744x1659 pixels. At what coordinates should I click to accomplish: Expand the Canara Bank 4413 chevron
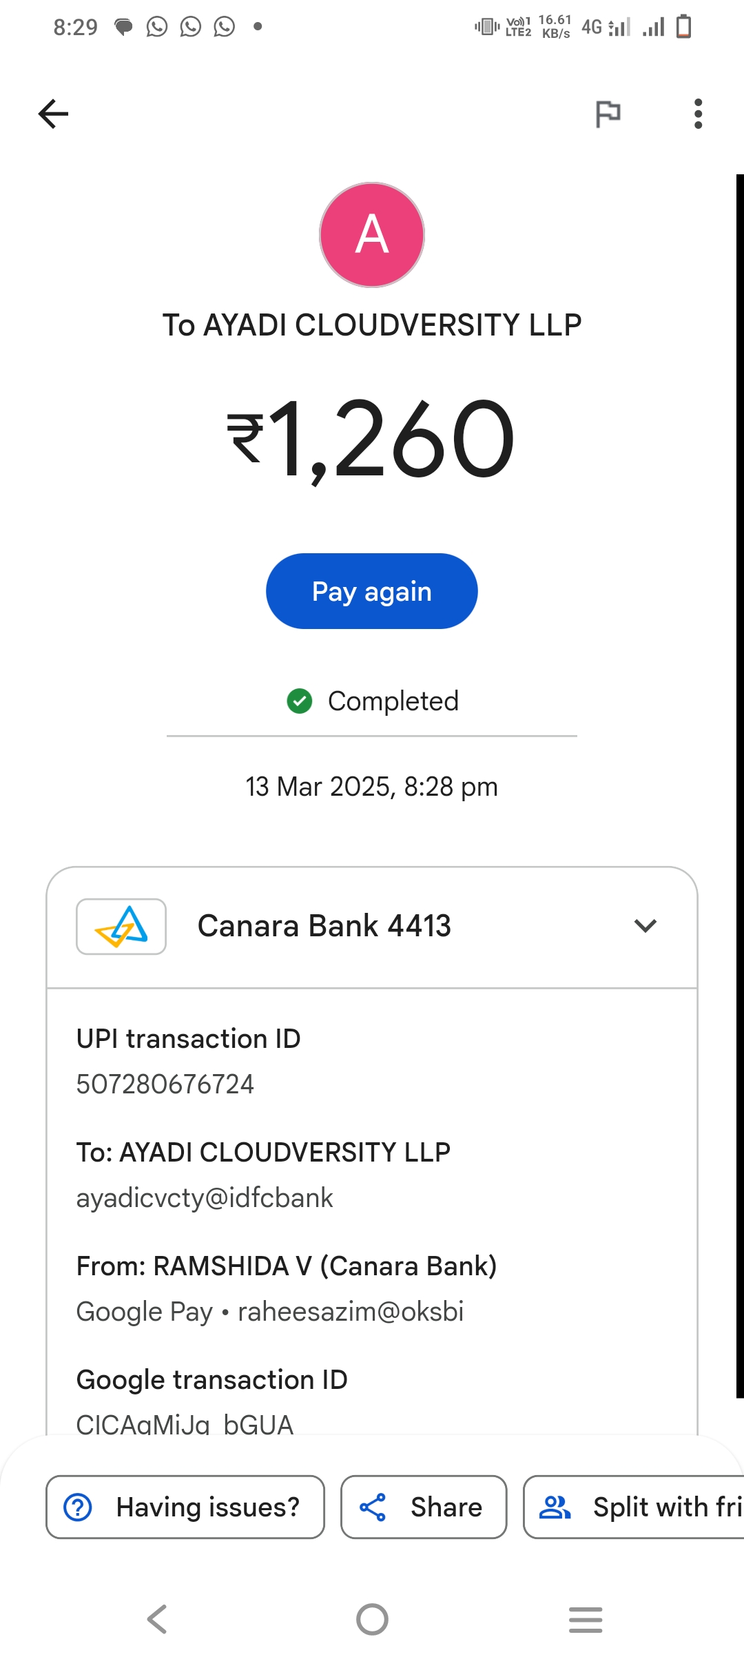tap(645, 926)
